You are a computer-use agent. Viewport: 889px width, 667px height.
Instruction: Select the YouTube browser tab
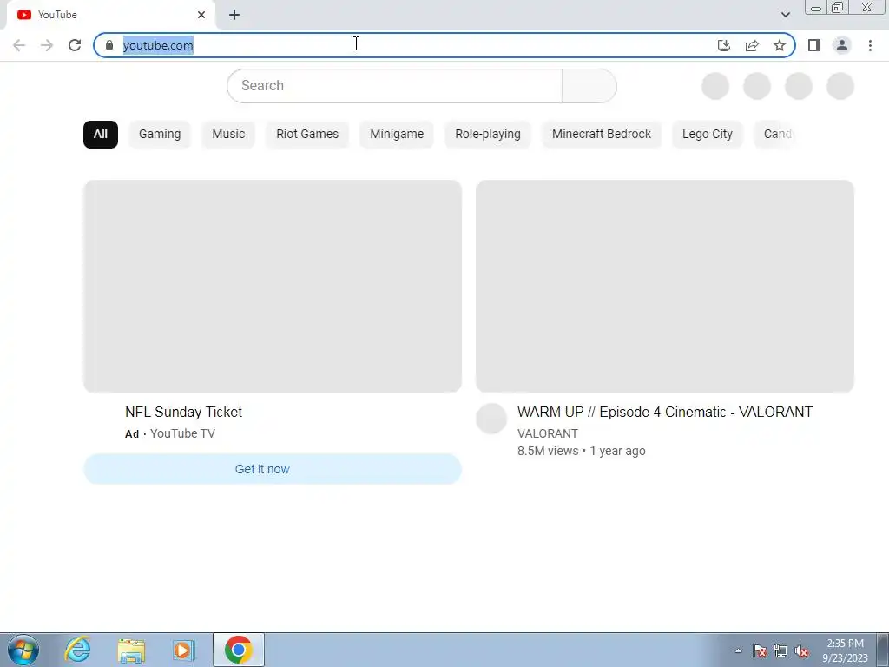point(110,15)
